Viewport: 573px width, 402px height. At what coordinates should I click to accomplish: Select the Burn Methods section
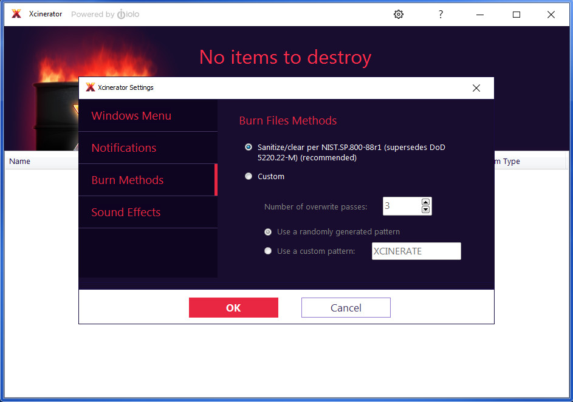(x=128, y=180)
